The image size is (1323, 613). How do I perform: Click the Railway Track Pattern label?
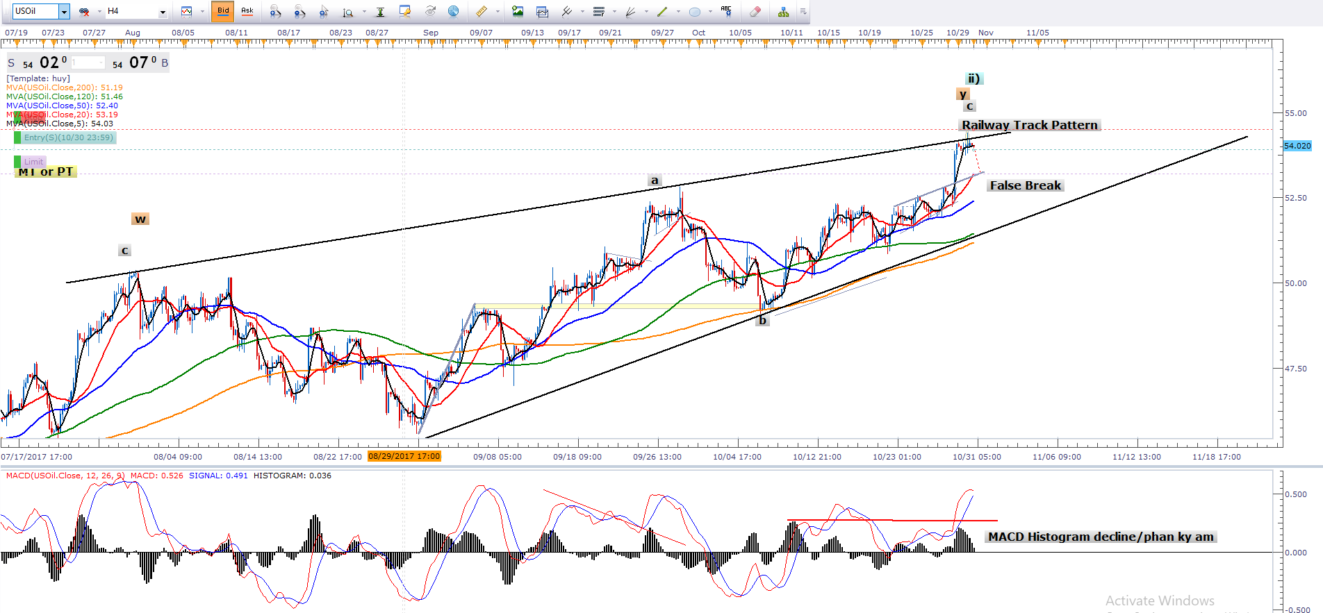1029,125
